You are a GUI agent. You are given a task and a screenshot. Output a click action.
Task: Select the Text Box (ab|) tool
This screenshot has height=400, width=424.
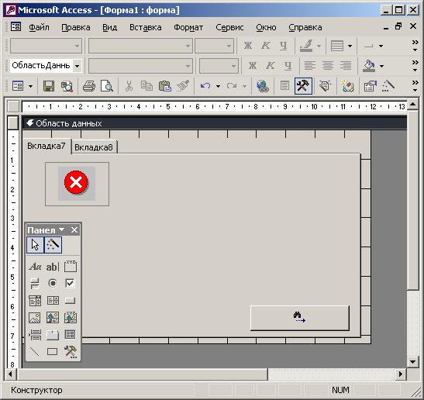coord(53,267)
